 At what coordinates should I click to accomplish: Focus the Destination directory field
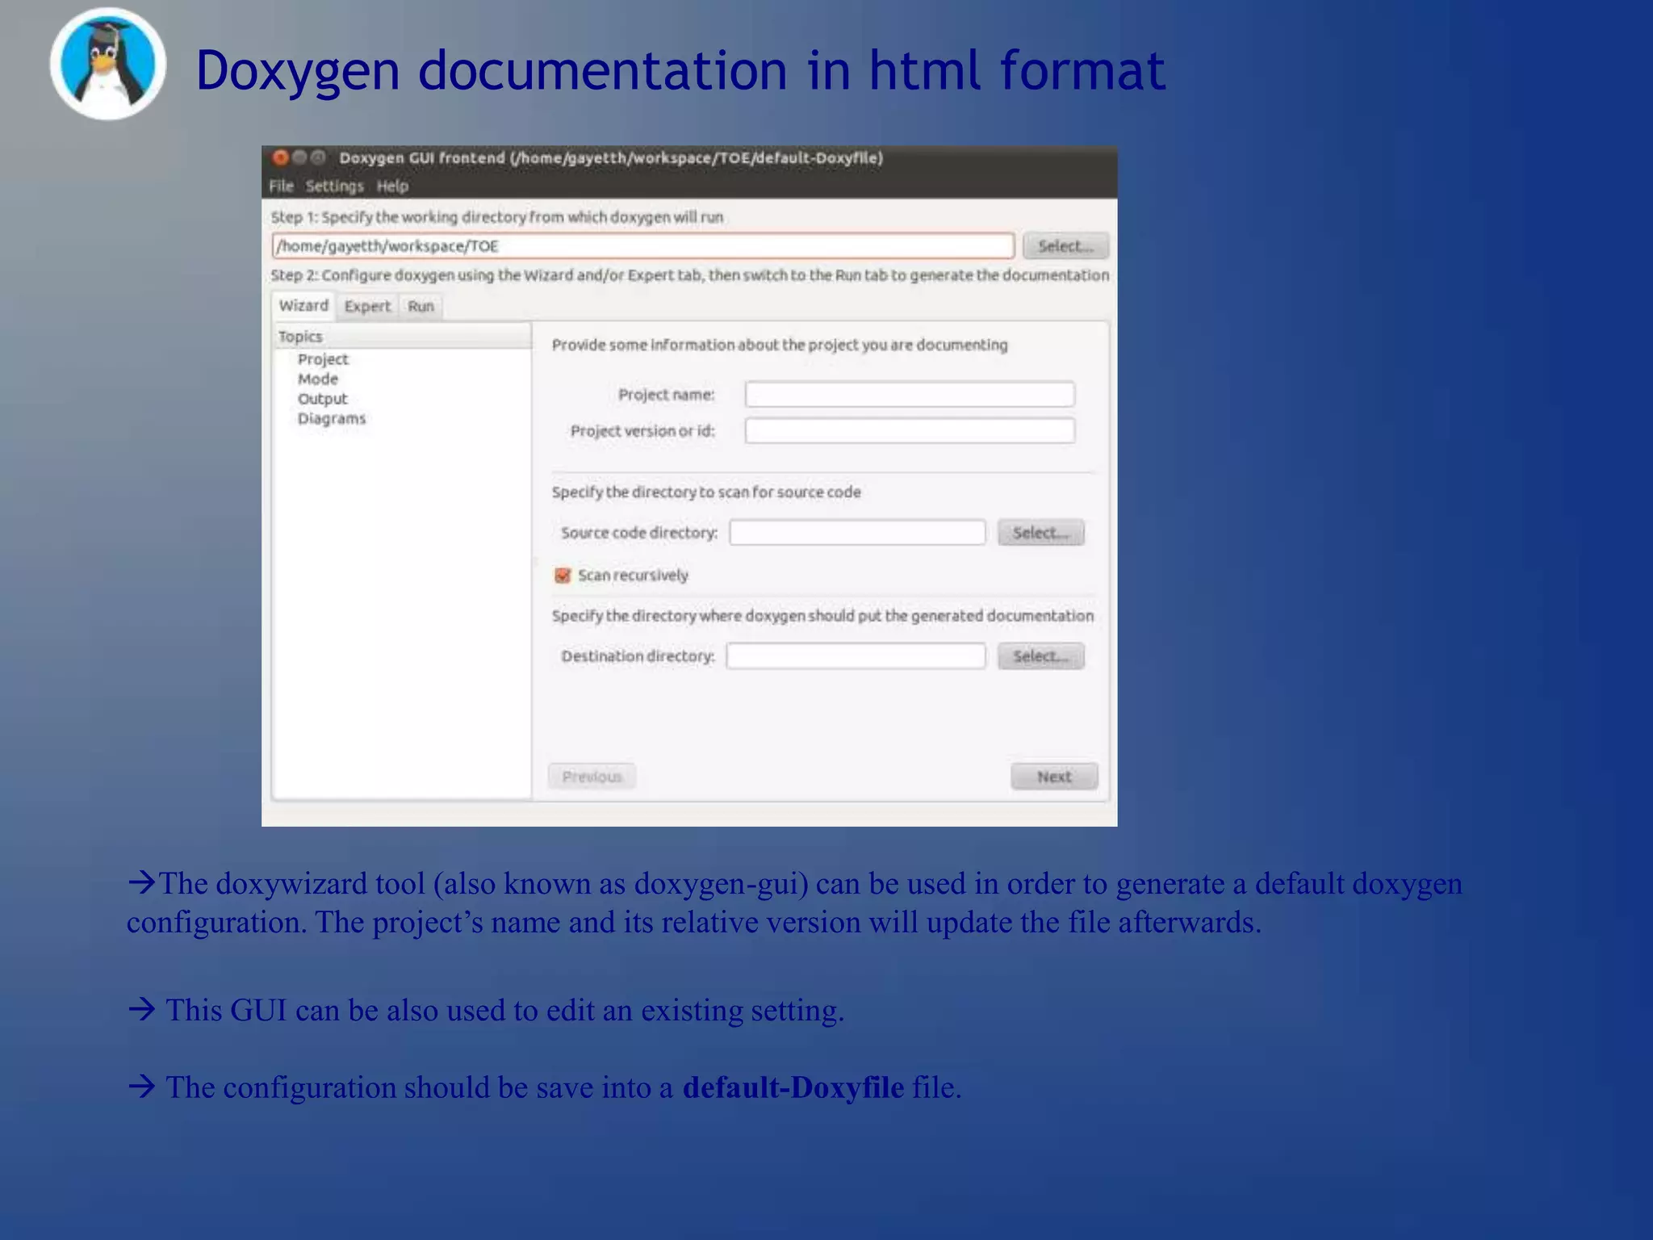856,656
